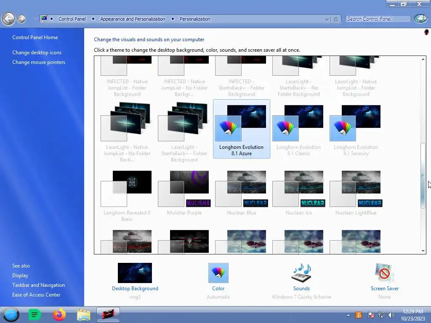
Task: Launch Firefox from the taskbar
Action: pos(59,315)
